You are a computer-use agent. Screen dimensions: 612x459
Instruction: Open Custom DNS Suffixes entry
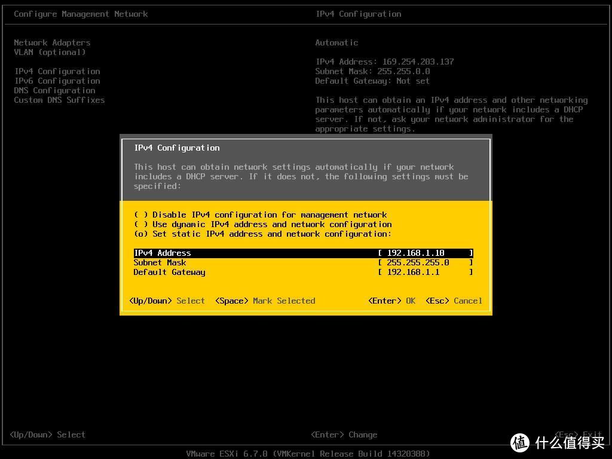tap(59, 100)
